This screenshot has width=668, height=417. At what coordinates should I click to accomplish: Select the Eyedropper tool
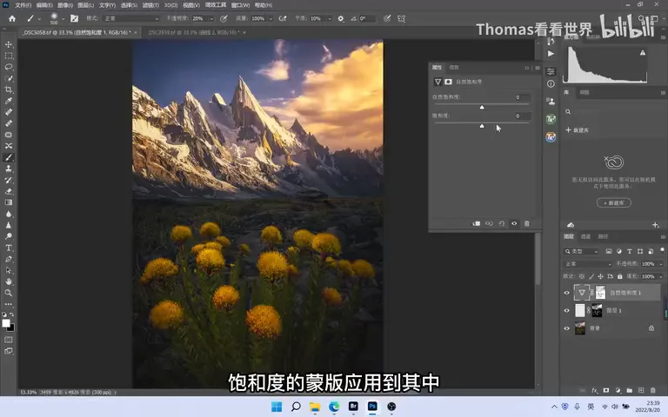point(9,101)
